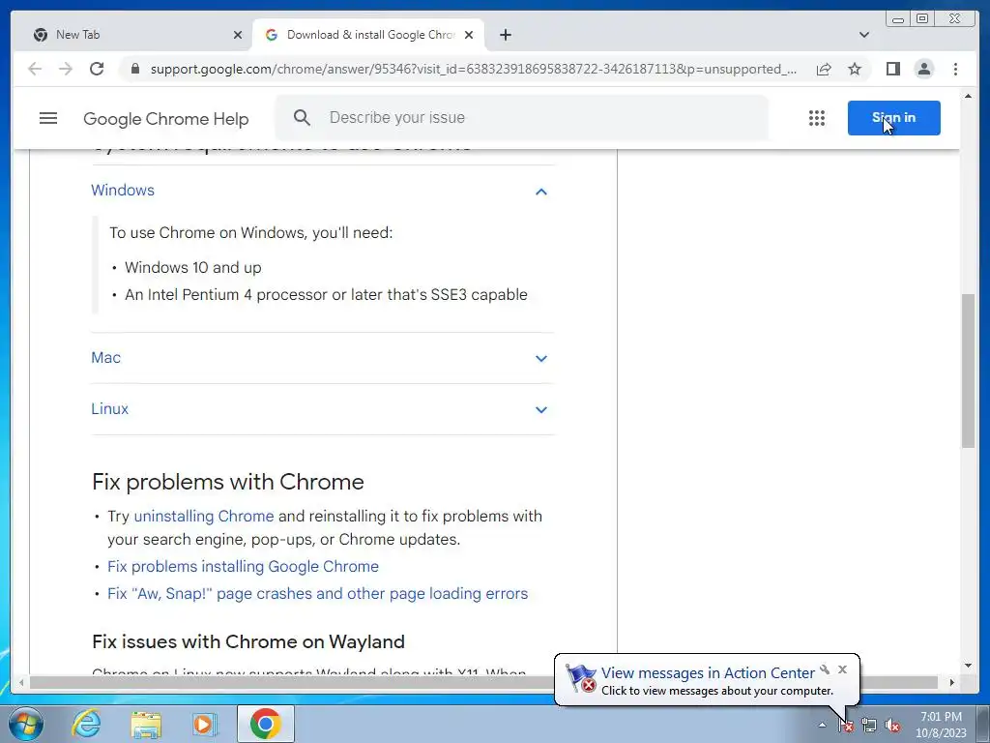Click the Chrome taskbar button
990x743 pixels.
pyautogui.click(x=266, y=724)
